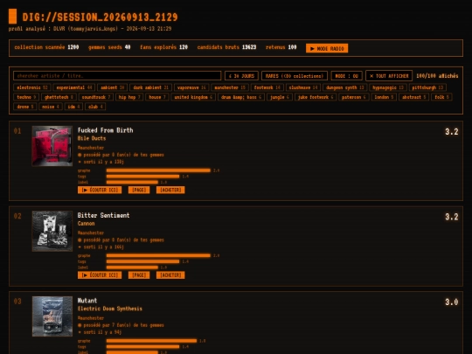The image size is (472, 354).
Task: Click the graphe score bar for Mutant
Action: (151, 341)
